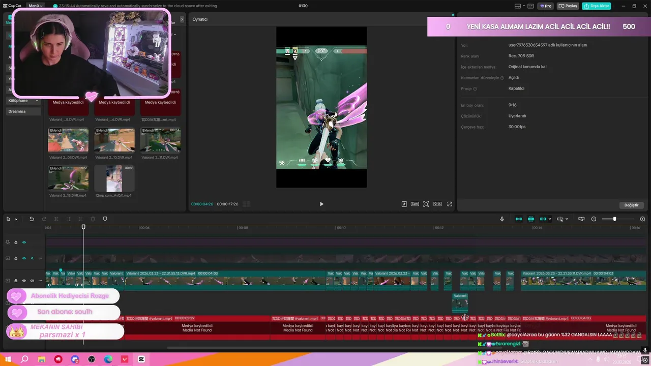Viewport: 651px width, 366px height.
Task: Play the preview video
Action: 321,204
